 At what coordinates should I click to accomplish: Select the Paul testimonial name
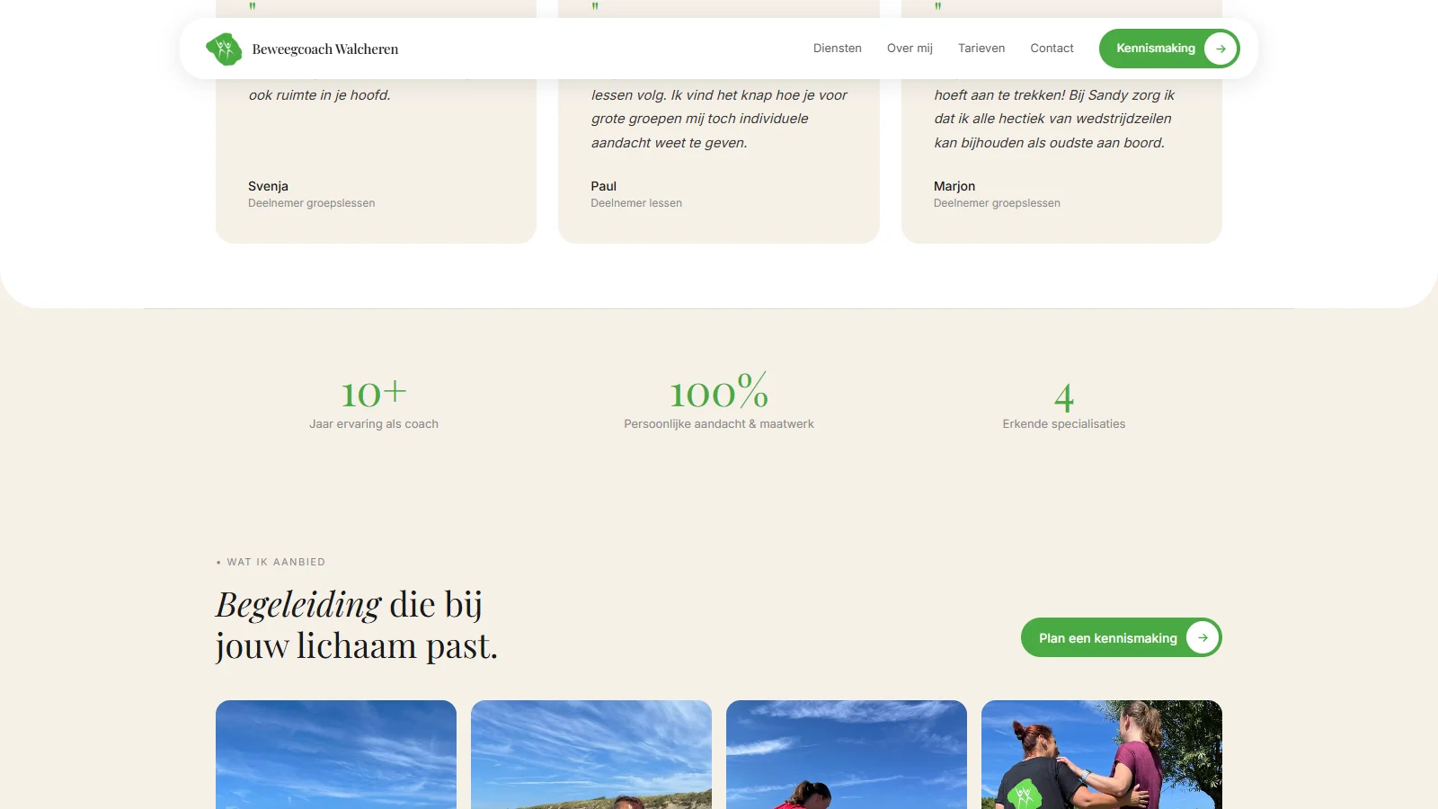603,186
